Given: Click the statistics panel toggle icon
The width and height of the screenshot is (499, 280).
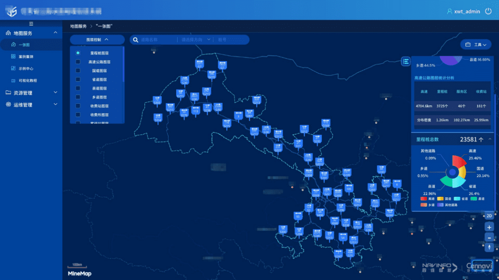Looking at the screenshot, I should pos(406,62).
